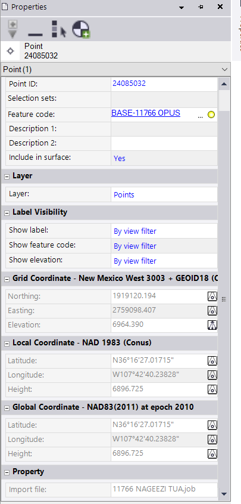Click the horizontal line toolbar icon
The height and width of the screenshot is (504, 241).
tap(35, 34)
